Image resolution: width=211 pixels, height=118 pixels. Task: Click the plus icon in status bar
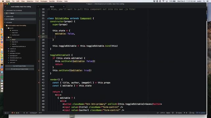[x=24, y=113]
